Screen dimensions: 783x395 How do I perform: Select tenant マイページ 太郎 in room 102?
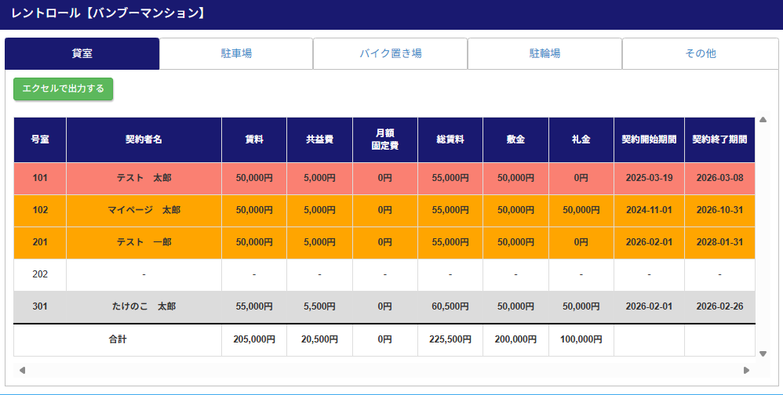[144, 210]
